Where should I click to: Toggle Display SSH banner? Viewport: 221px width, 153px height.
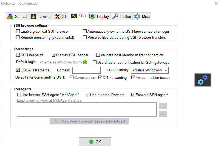coord(53,55)
